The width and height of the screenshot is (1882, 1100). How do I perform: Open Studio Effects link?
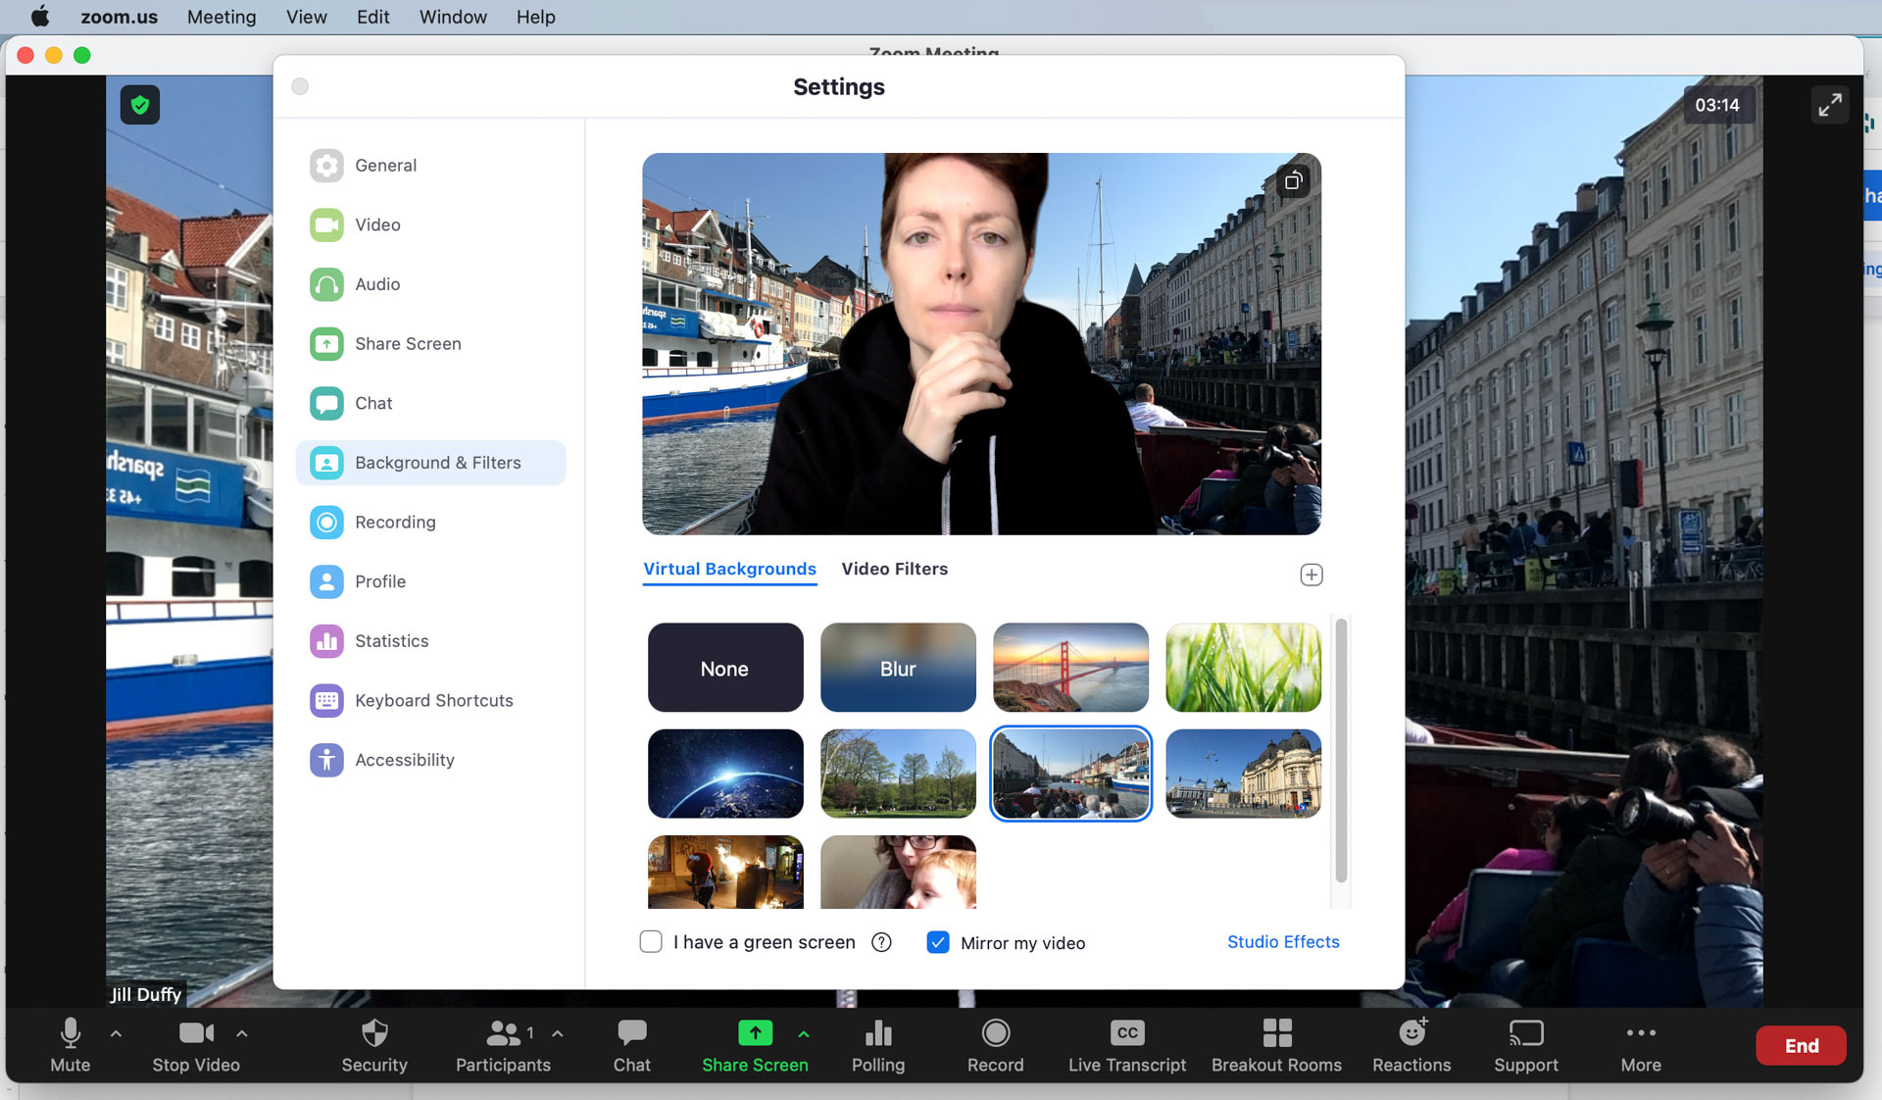pos(1283,941)
